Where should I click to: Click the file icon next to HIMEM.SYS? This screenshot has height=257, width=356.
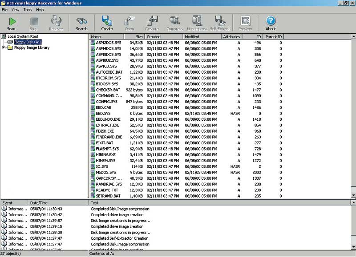click(93, 161)
